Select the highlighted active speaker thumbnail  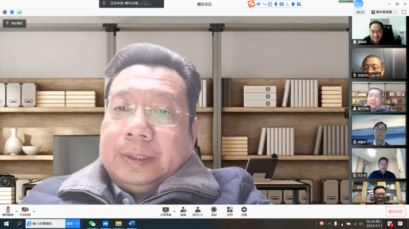[x=379, y=97]
